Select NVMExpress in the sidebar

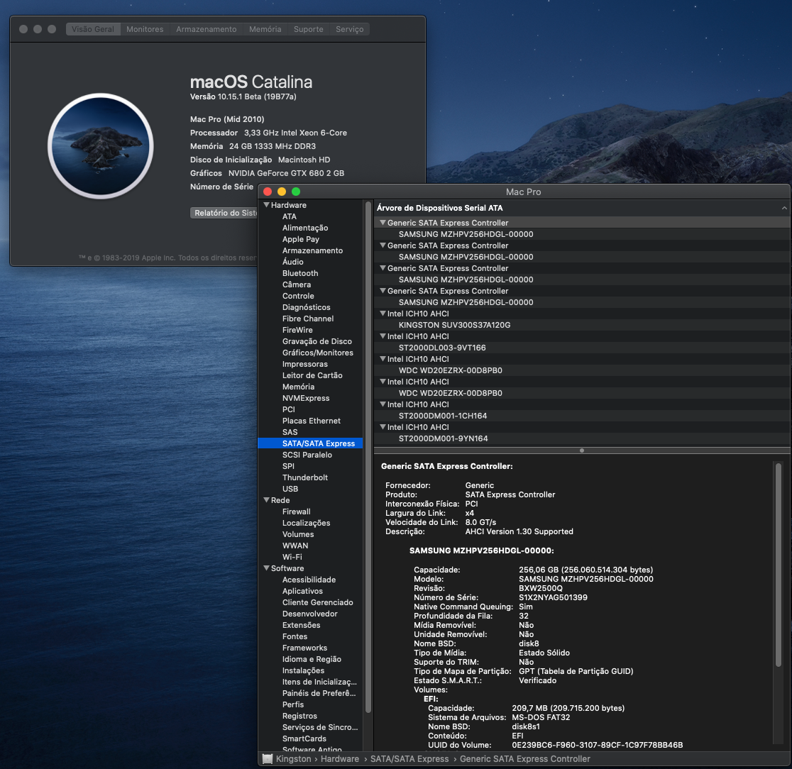306,398
